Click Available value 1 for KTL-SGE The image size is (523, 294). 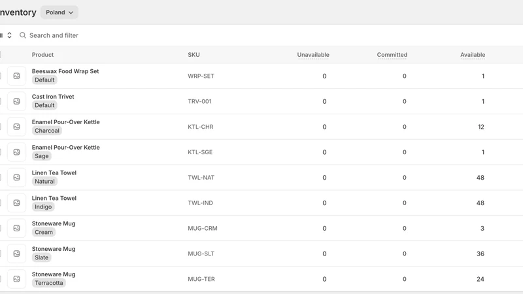pyautogui.click(x=483, y=152)
